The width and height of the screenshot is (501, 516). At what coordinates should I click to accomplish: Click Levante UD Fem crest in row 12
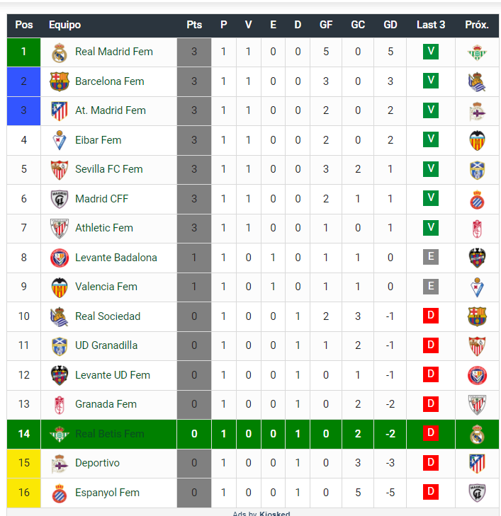[60, 375]
